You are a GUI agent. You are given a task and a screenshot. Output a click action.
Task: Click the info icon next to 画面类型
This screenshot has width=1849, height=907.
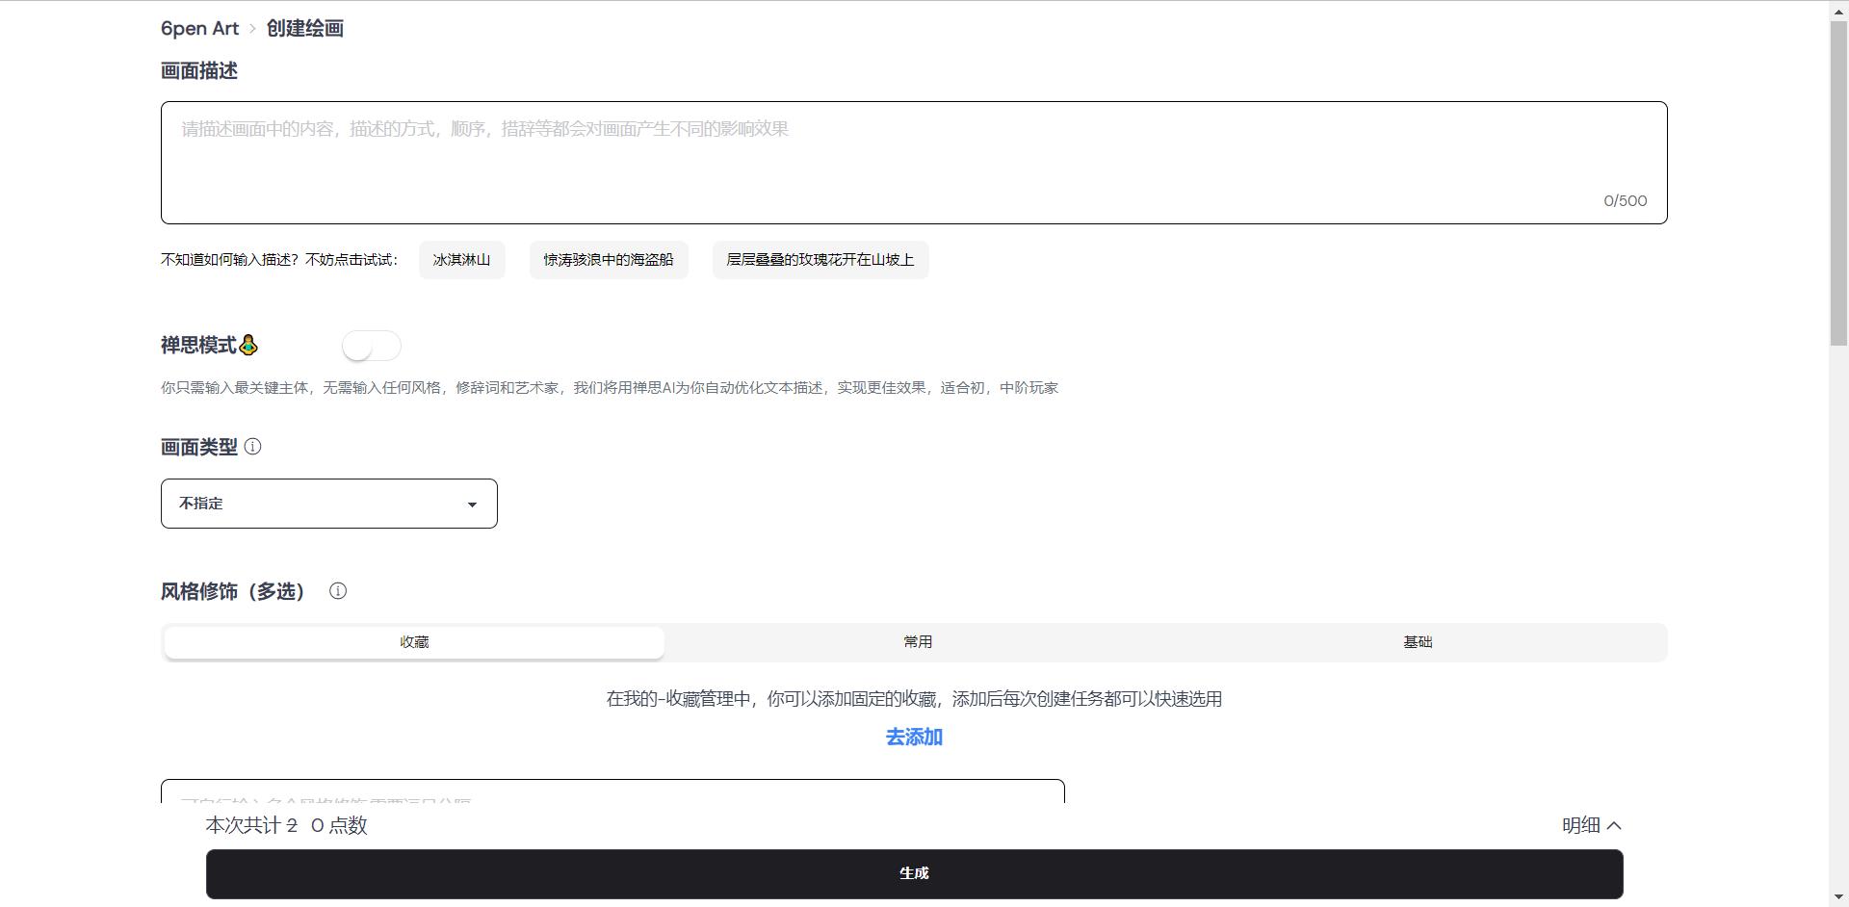point(253,447)
